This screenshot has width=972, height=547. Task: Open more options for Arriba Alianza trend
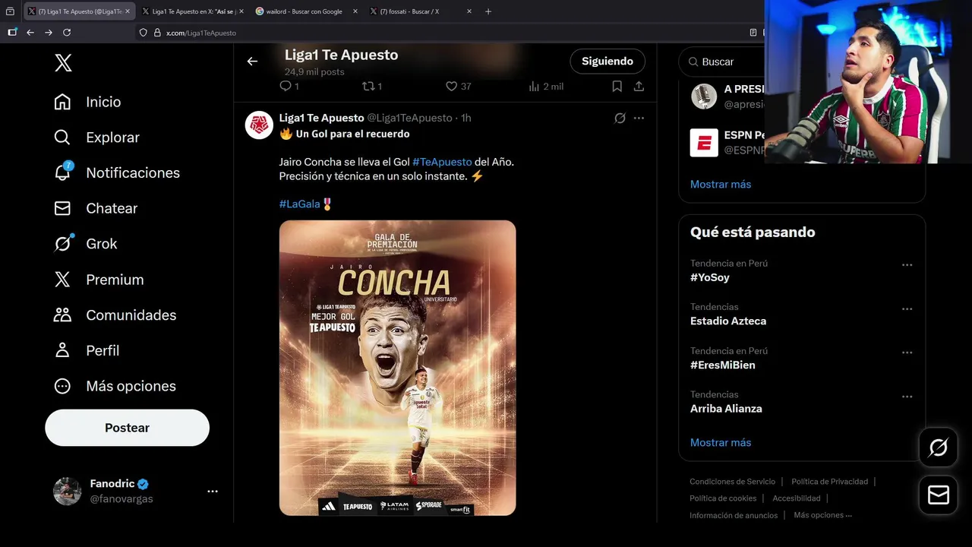tap(907, 397)
